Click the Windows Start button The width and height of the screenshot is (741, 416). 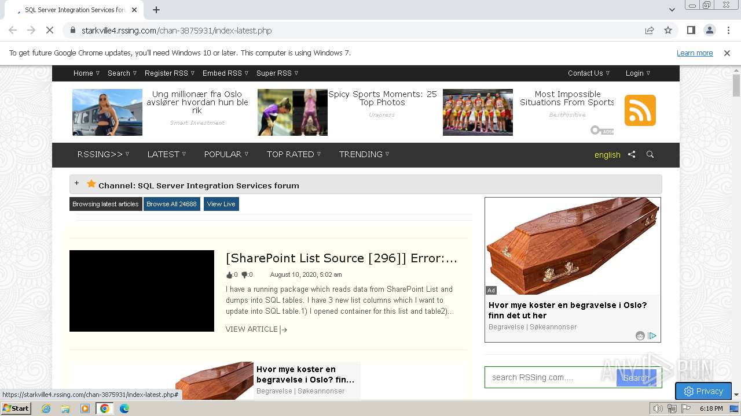click(16, 408)
